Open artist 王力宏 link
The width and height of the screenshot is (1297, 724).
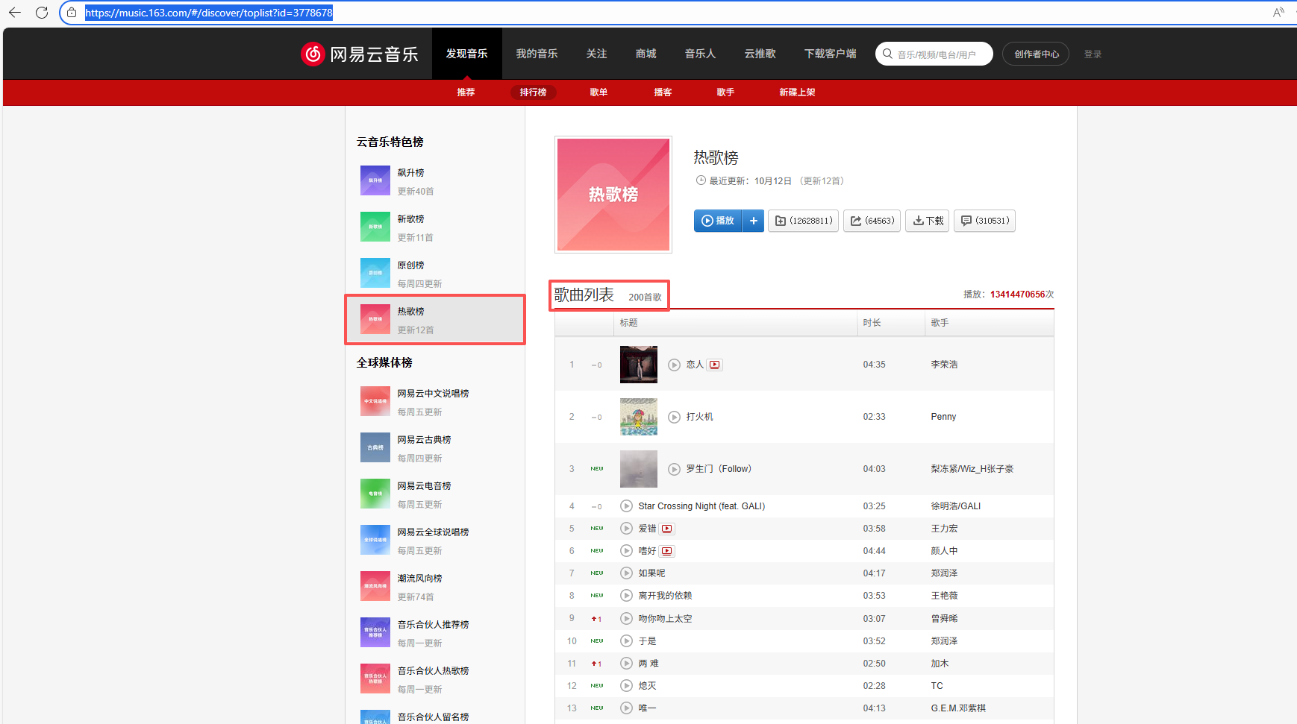click(x=944, y=529)
